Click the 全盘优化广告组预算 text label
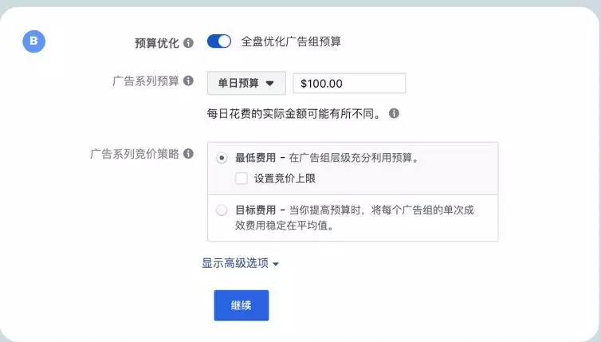The image size is (601, 342). click(x=291, y=41)
